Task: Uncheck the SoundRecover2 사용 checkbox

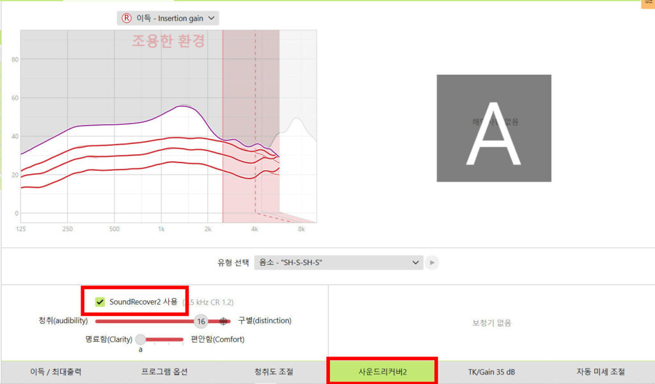Action: pyautogui.click(x=100, y=302)
